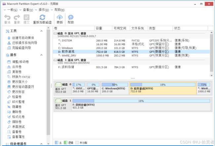Select 转换为 FAT32 operation
The width and height of the screenshot is (215, 146).
[19, 77]
